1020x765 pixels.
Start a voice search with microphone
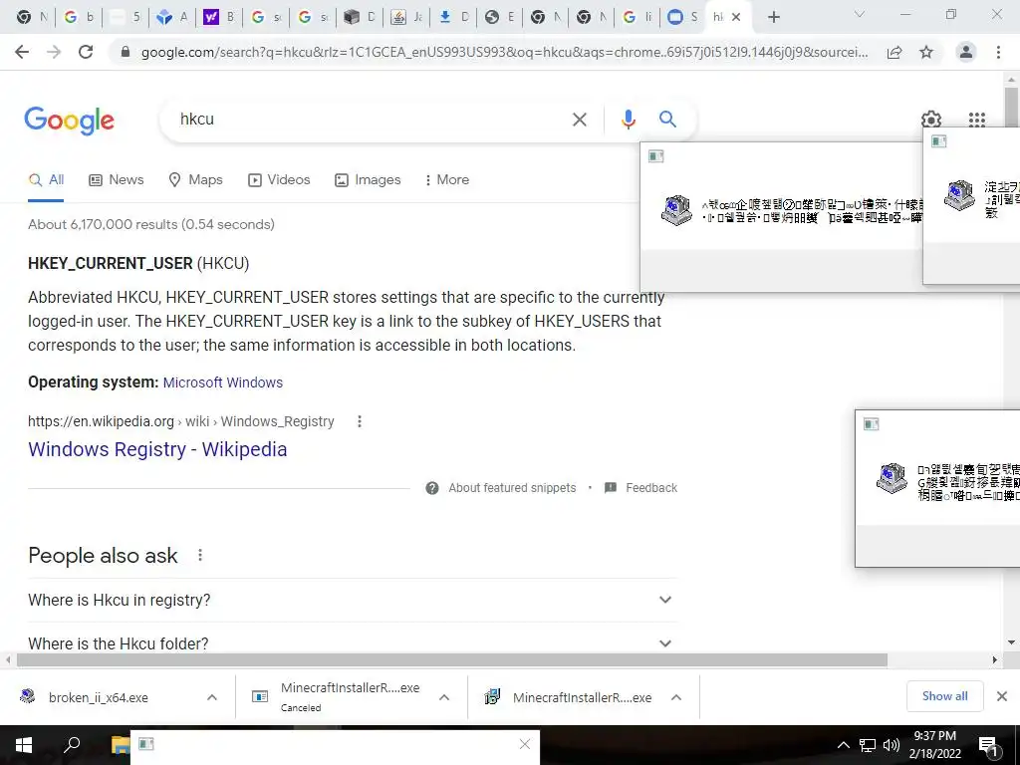pyautogui.click(x=628, y=120)
